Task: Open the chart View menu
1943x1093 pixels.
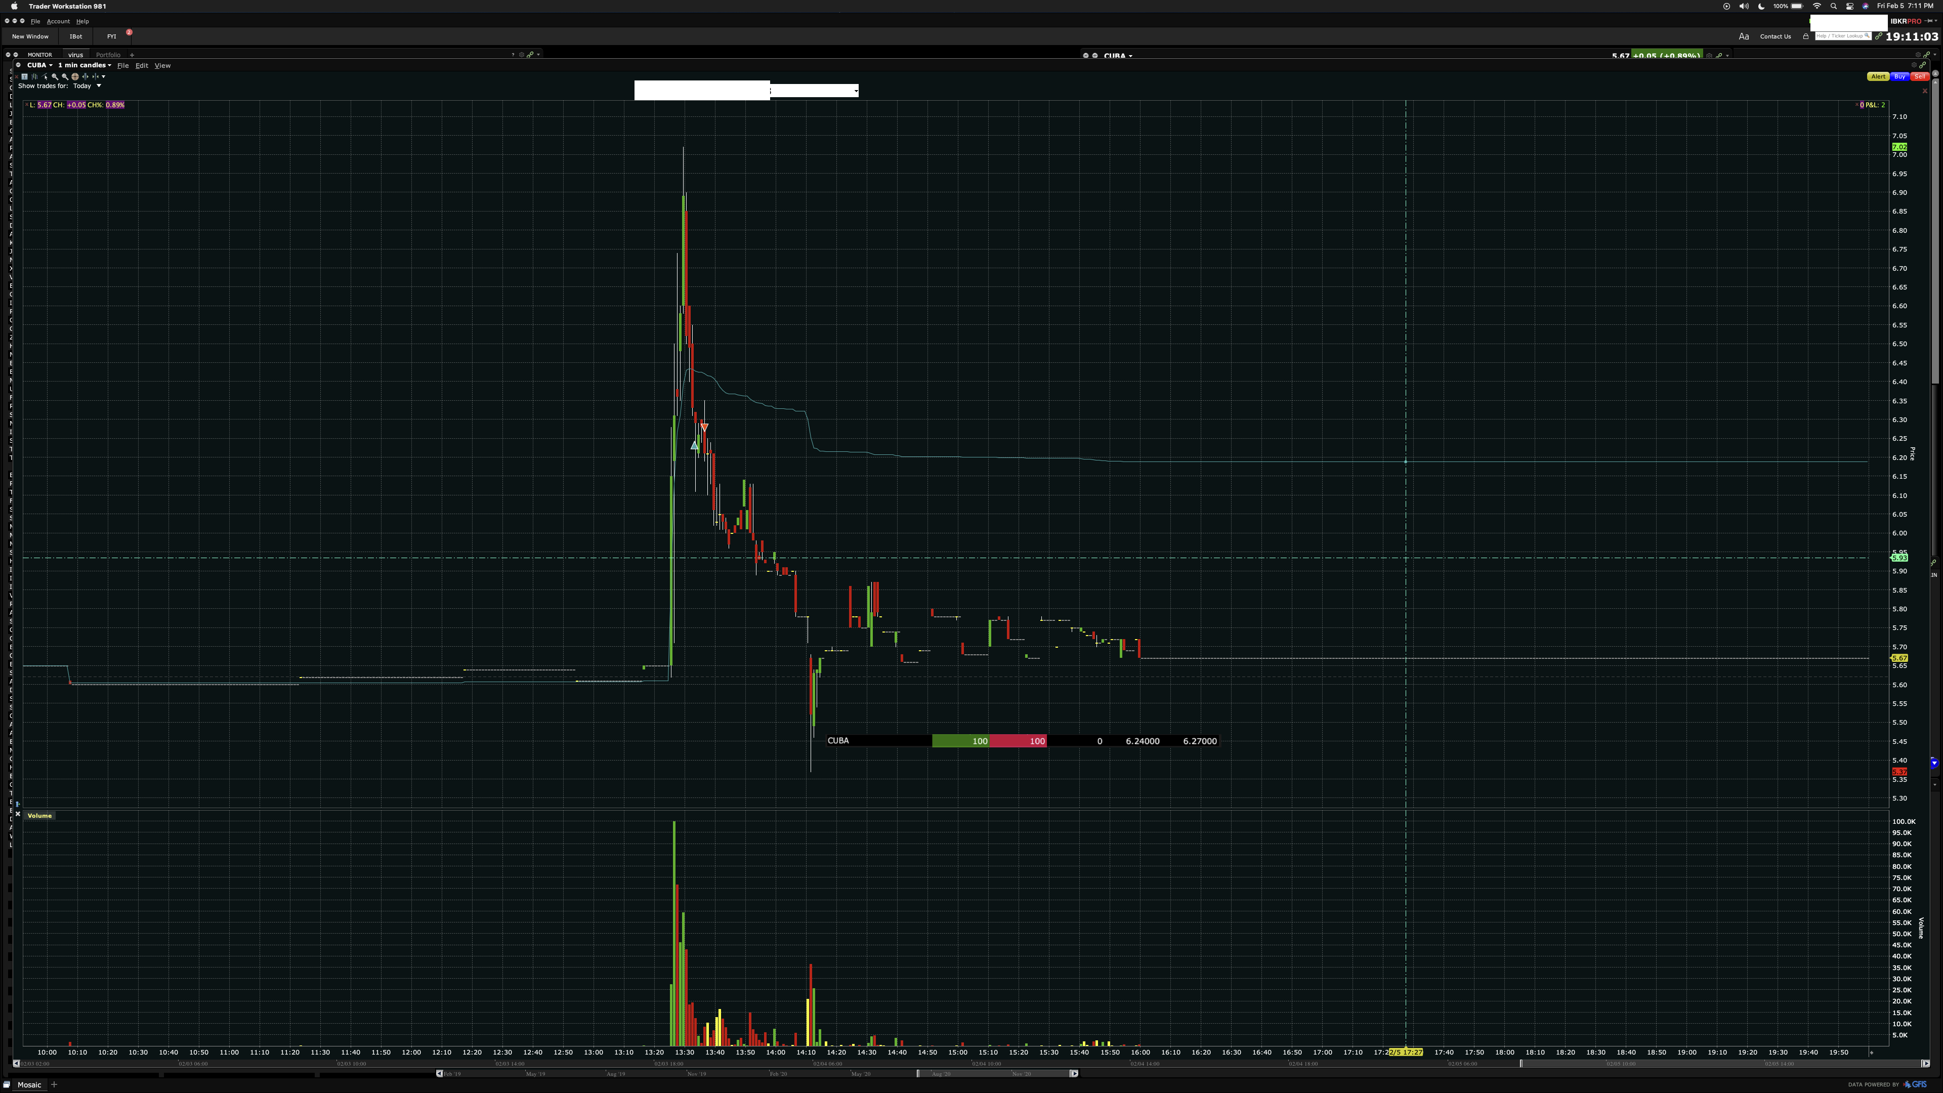Action: [162, 66]
